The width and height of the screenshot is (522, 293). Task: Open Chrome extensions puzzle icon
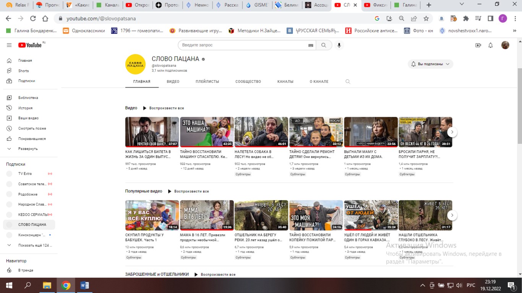(x=466, y=18)
